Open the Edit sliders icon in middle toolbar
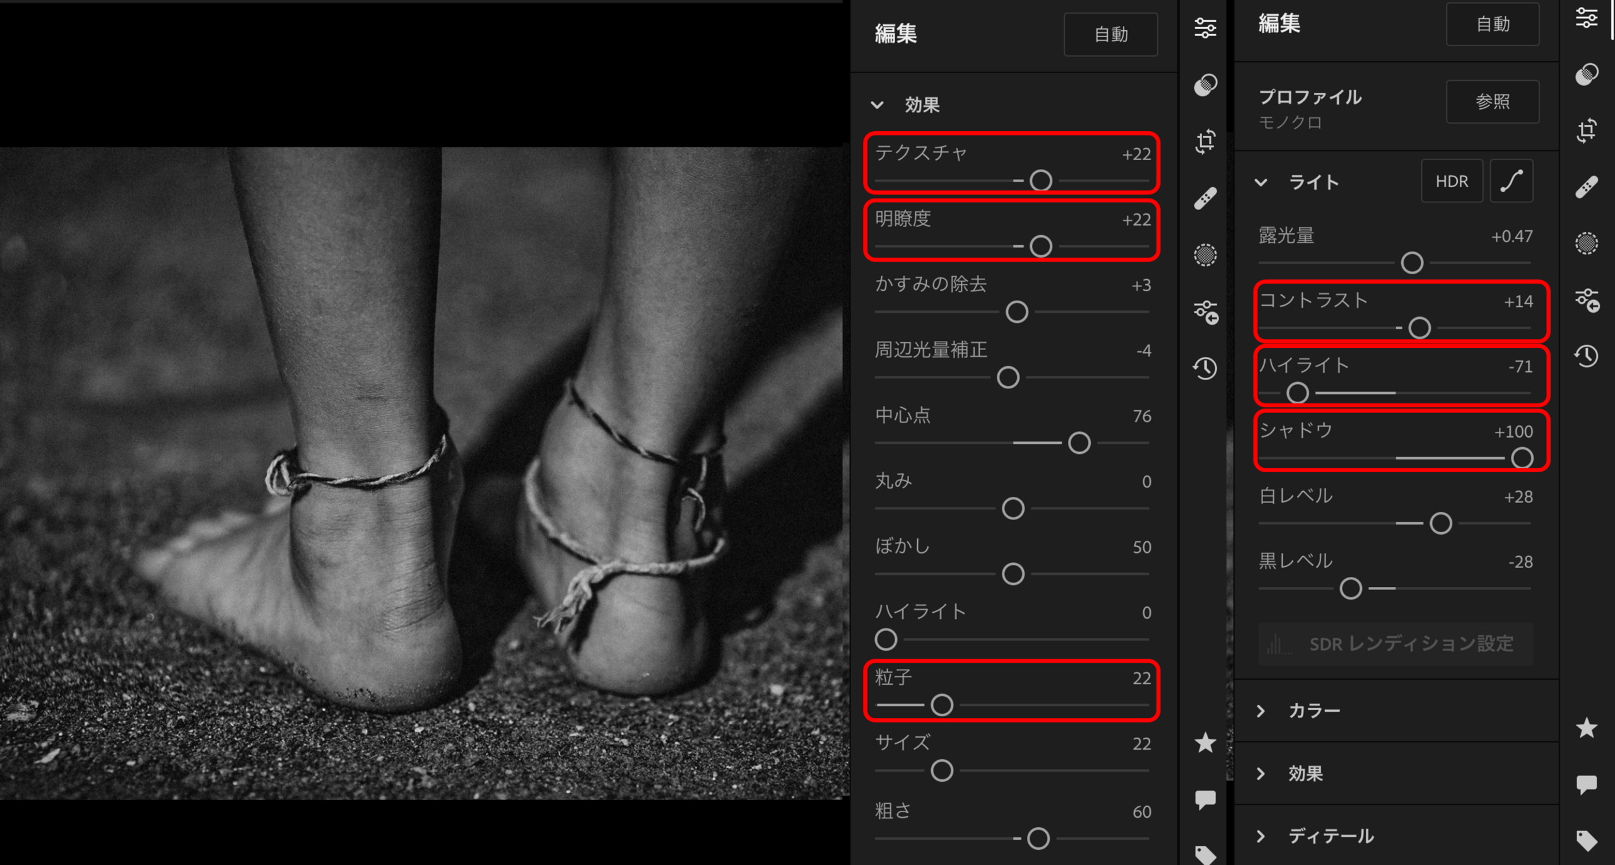 click(x=1205, y=28)
